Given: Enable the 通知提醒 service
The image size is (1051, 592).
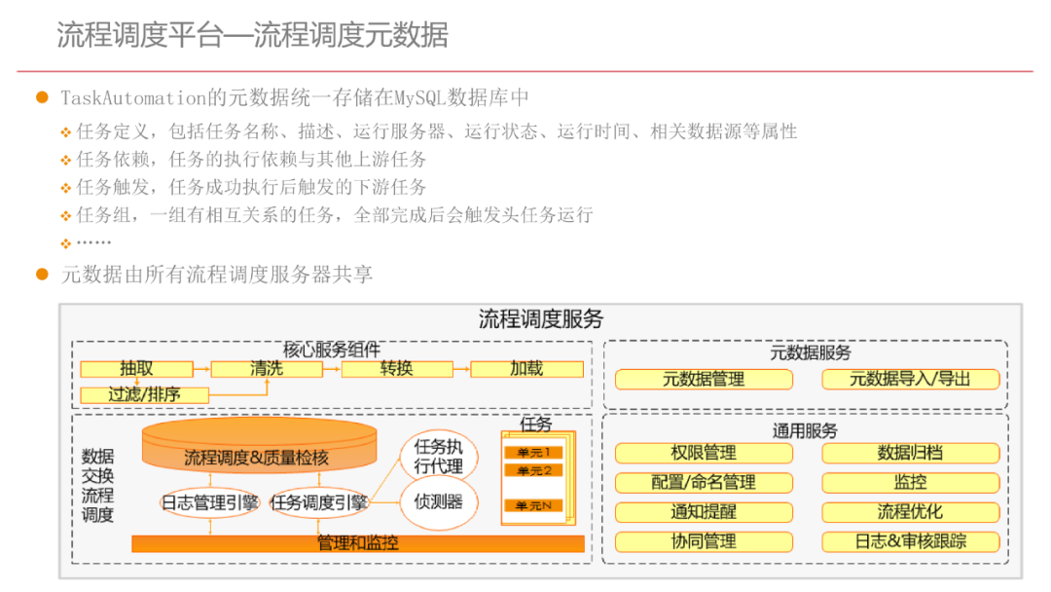Looking at the screenshot, I should pos(704,512).
